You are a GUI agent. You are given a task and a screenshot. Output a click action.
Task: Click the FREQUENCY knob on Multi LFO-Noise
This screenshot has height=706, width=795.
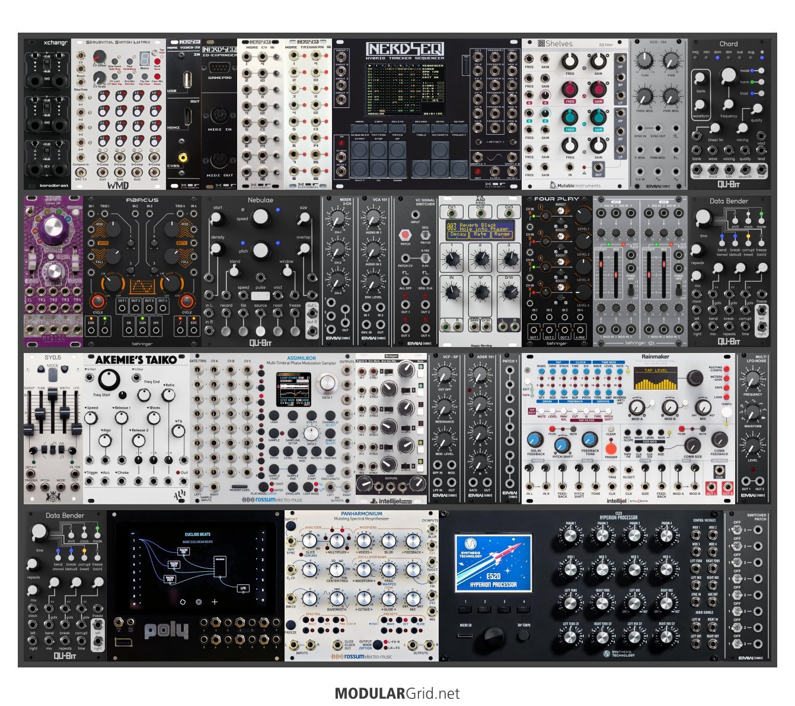[x=752, y=379]
